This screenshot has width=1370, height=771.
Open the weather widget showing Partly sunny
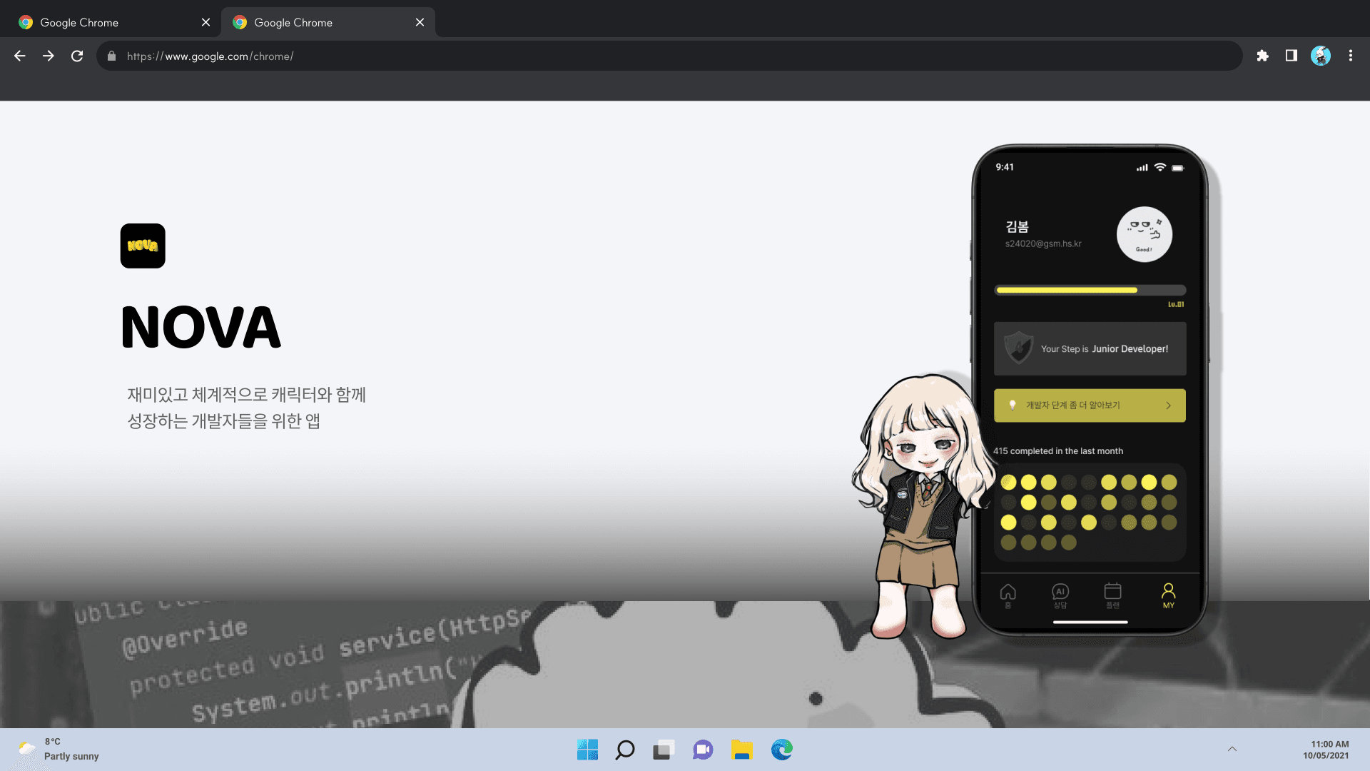(59, 750)
